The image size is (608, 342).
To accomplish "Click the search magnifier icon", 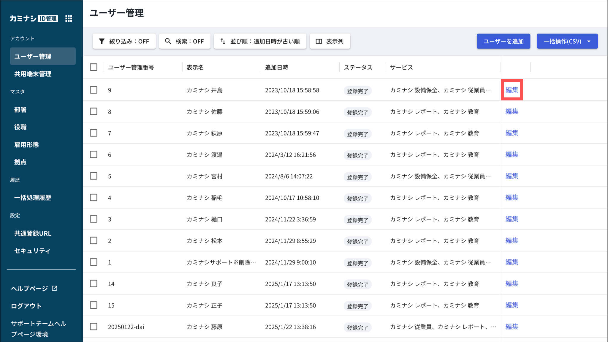I will [168, 41].
